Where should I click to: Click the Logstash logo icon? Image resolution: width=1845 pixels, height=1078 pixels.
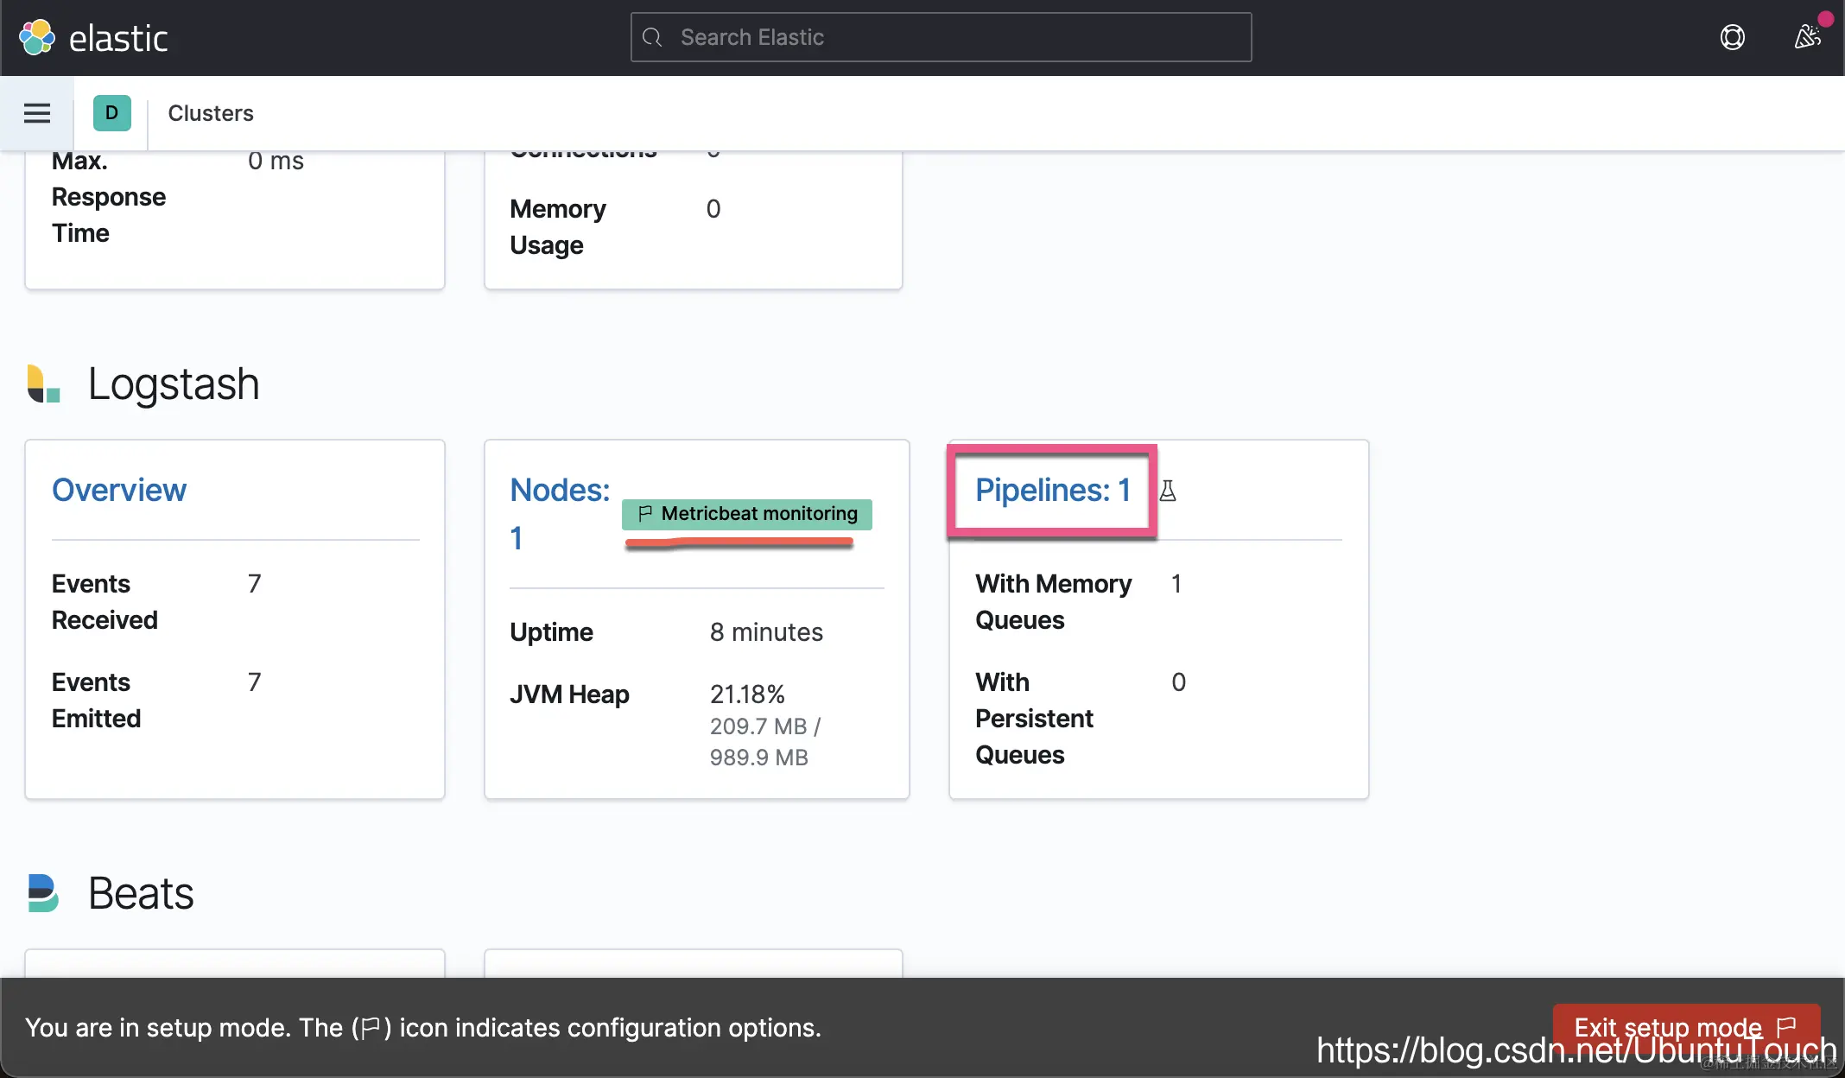pos(43,384)
